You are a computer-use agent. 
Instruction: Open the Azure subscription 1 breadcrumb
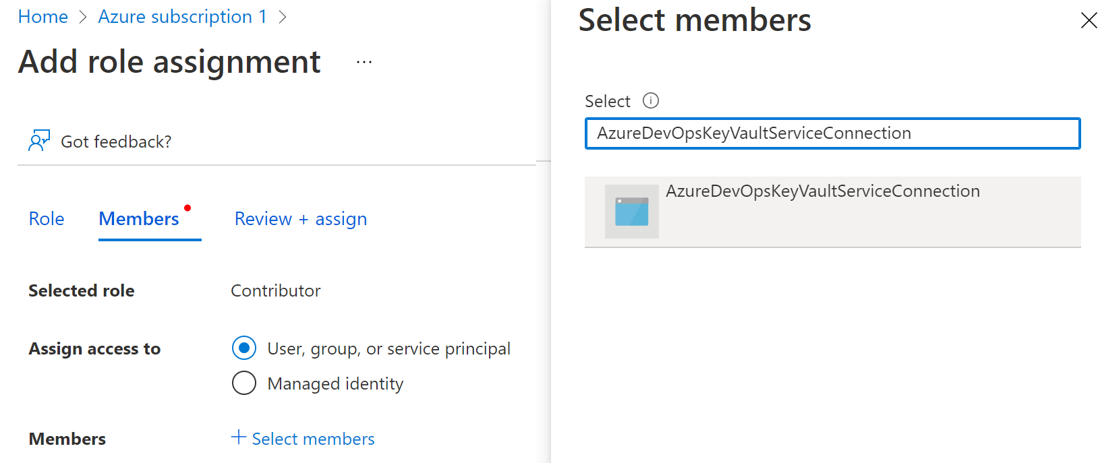tap(182, 16)
